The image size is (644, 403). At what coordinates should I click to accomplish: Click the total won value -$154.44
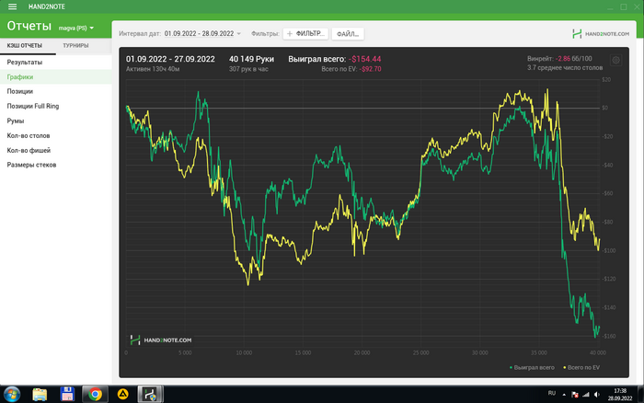[364, 59]
